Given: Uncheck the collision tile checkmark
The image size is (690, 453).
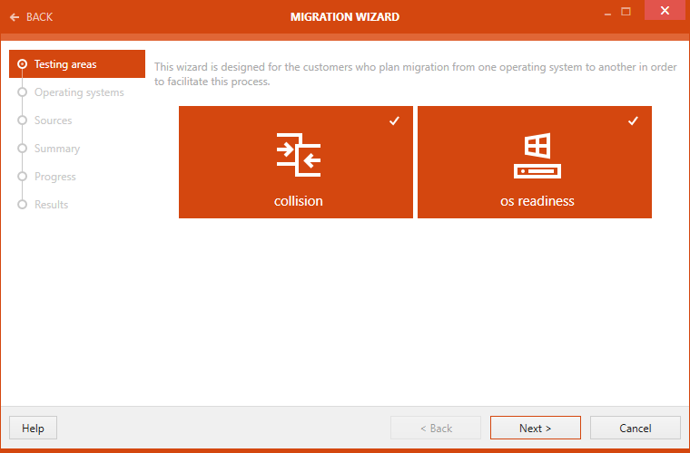Looking at the screenshot, I should 394,120.
